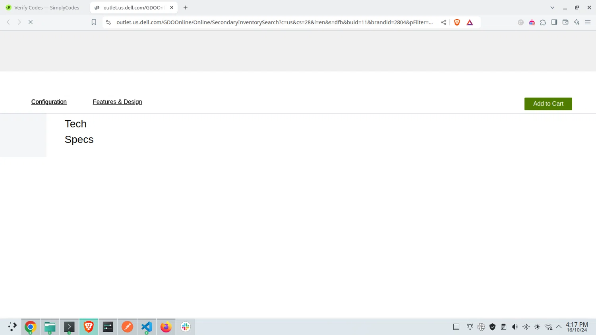Open the file manager in taskbar
596x335 pixels.
[x=50, y=327]
